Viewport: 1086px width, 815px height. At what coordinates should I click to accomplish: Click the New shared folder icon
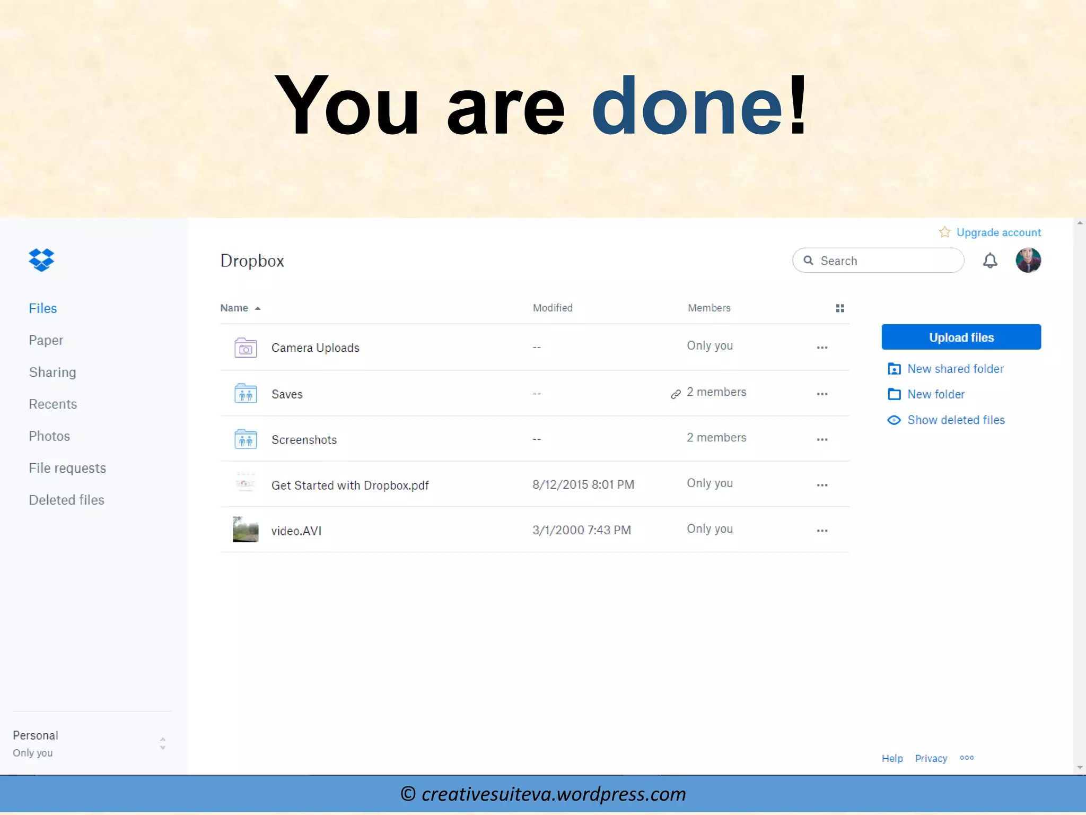(x=894, y=369)
